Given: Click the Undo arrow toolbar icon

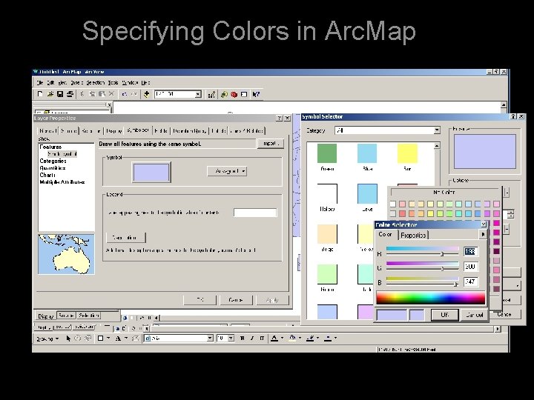Looking at the screenshot, I should [x=125, y=94].
